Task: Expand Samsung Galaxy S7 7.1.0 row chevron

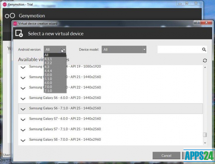Action: pos(23,130)
